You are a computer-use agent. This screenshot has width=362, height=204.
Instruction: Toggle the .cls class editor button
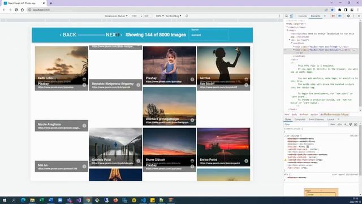pyautogui.click(x=339, y=125)
